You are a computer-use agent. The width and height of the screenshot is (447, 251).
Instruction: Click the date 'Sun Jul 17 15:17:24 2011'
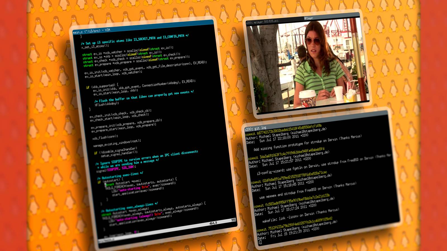coord(287,209)
